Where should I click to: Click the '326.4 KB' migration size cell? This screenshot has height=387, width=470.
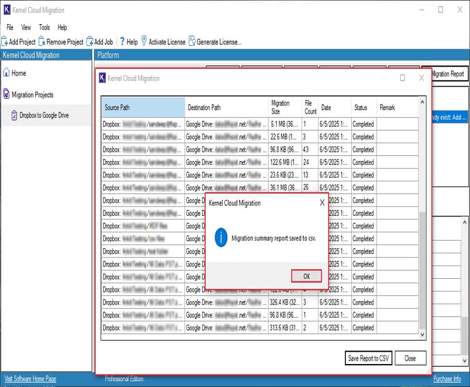(x=285, y=302)
